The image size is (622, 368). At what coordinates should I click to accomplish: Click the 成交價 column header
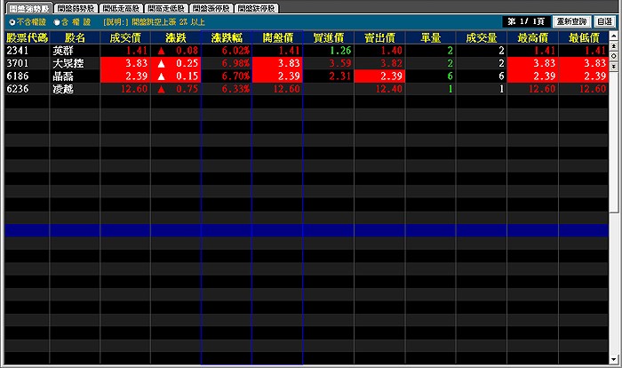point(125,37)
